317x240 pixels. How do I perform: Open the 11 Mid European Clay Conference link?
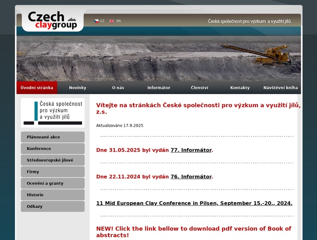click(x=194, y=204)
